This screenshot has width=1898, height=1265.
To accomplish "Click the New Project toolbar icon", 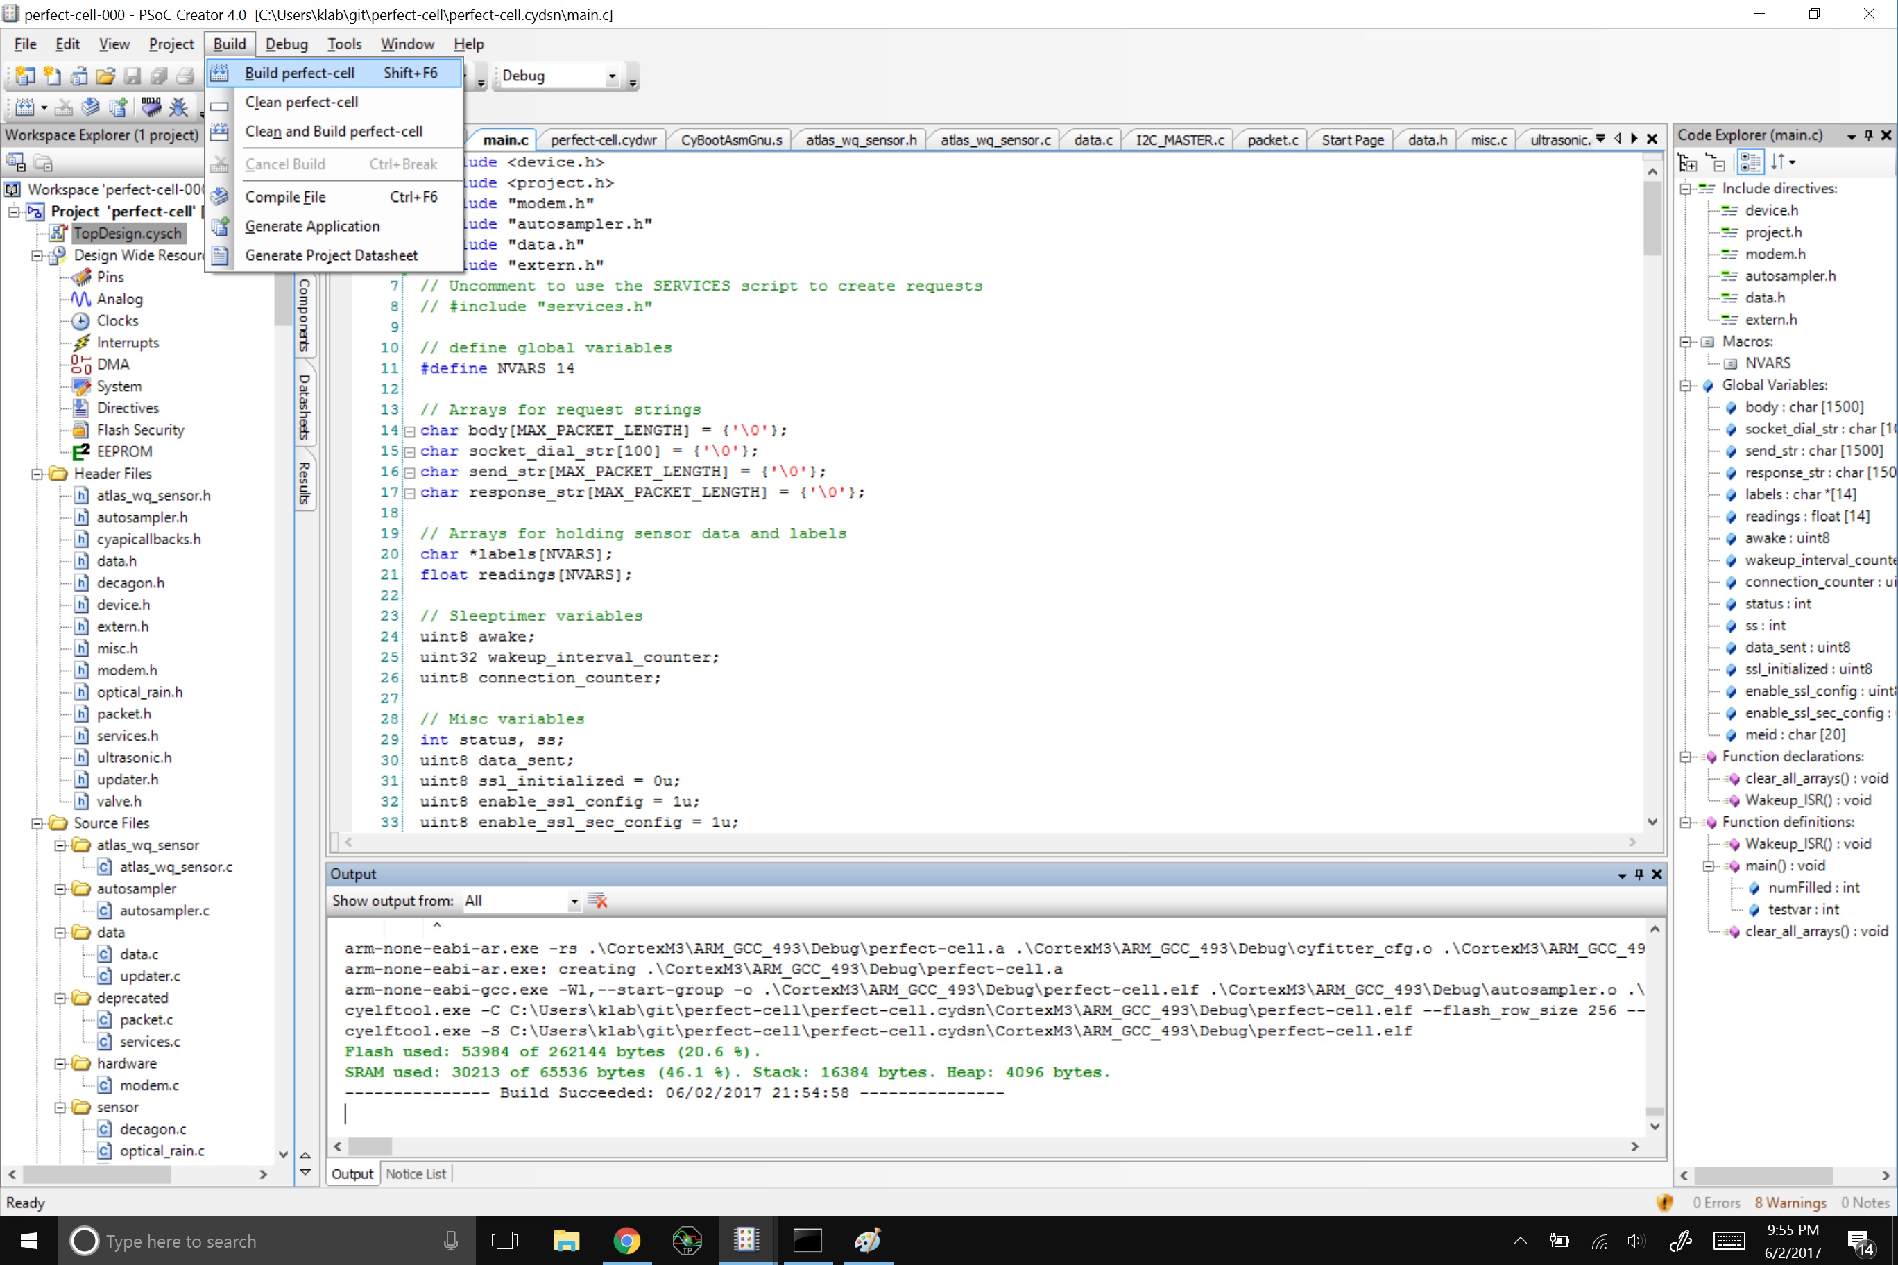I will pos(25,76).
